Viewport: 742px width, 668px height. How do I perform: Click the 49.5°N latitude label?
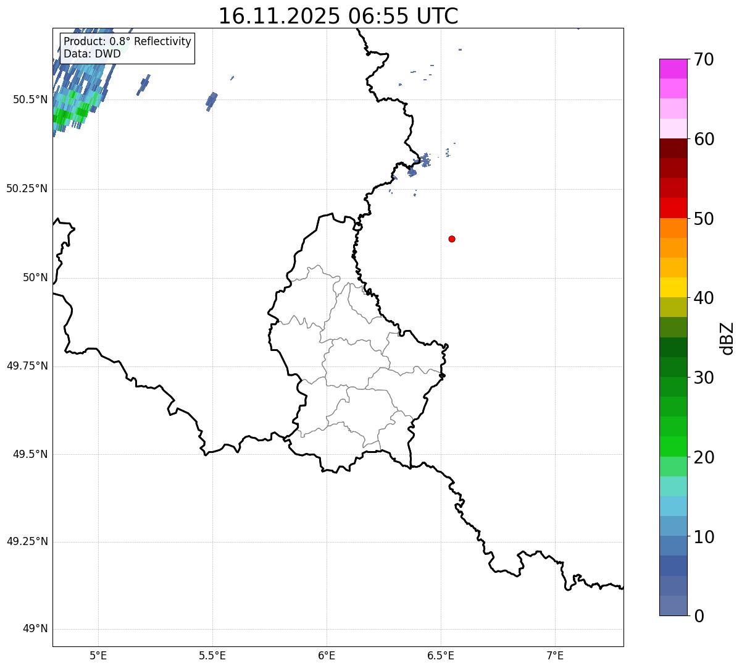coord(30,454)
